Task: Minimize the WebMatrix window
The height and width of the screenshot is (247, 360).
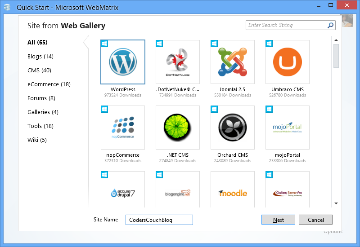Action: tap(319, 5)
